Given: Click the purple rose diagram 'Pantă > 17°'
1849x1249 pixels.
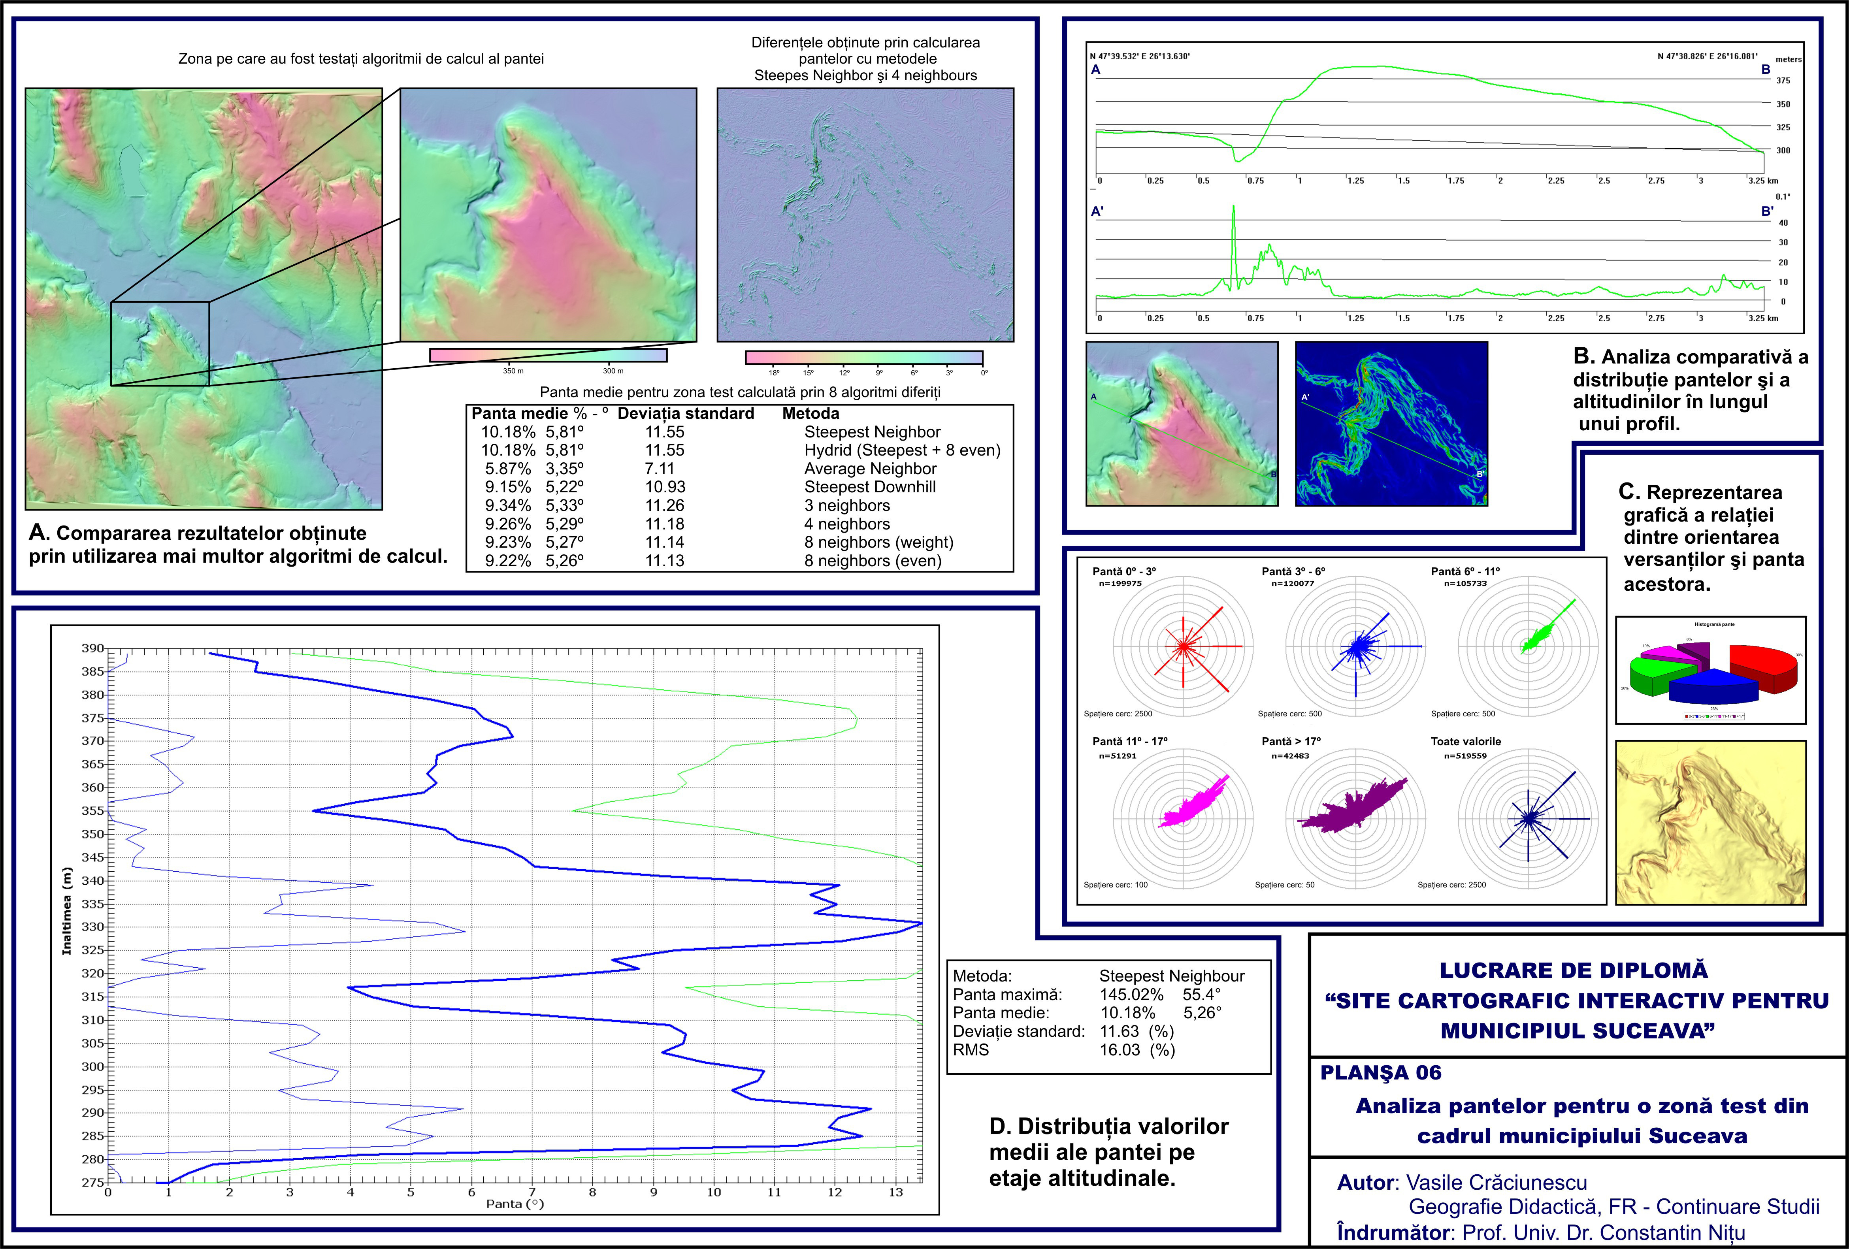Looking at the screenshot, I should 1356,818.
